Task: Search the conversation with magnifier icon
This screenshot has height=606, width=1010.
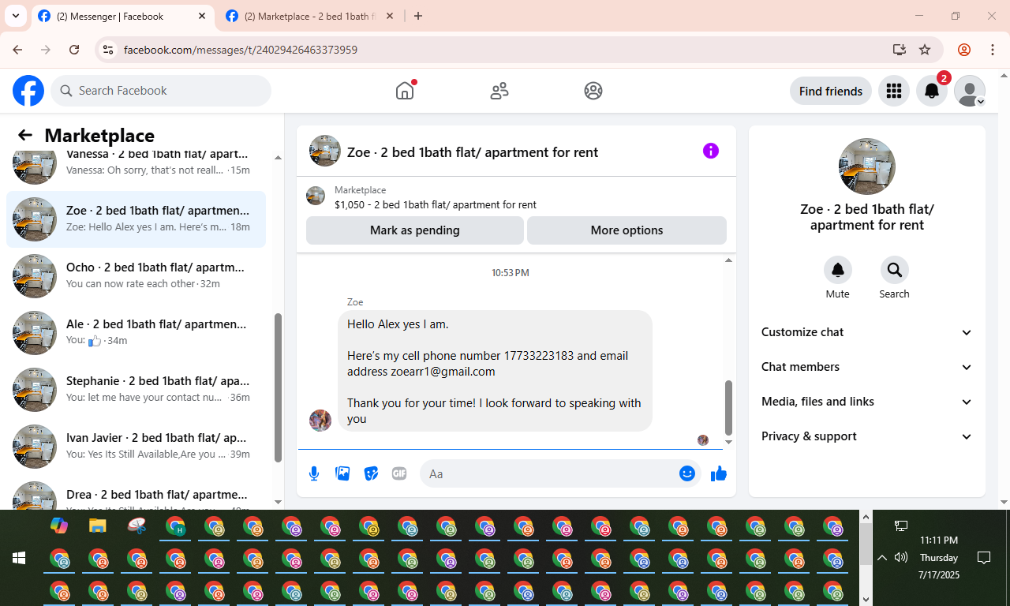Action: 895,270
